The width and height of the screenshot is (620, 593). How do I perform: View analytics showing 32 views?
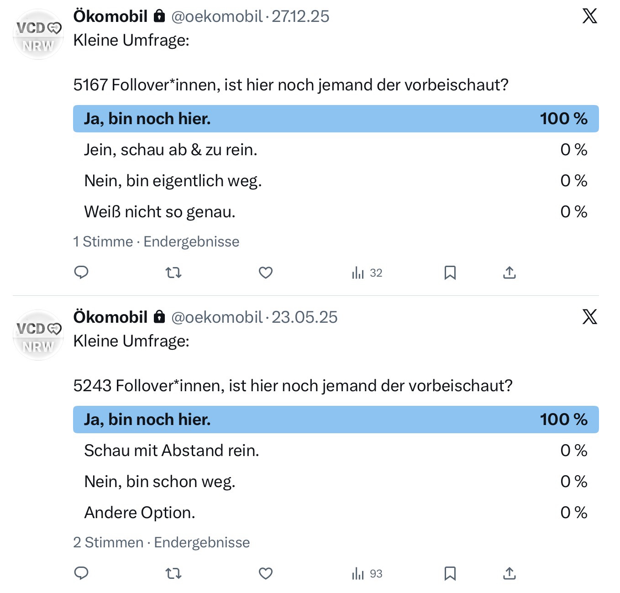[367, 273]
